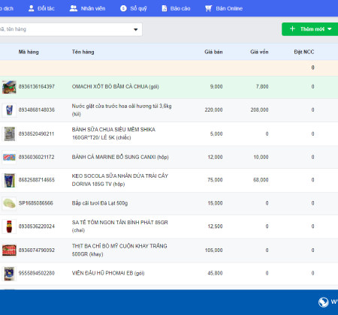Open the Bán Online menu
The image size is (338, 315).
coord(224,8)
